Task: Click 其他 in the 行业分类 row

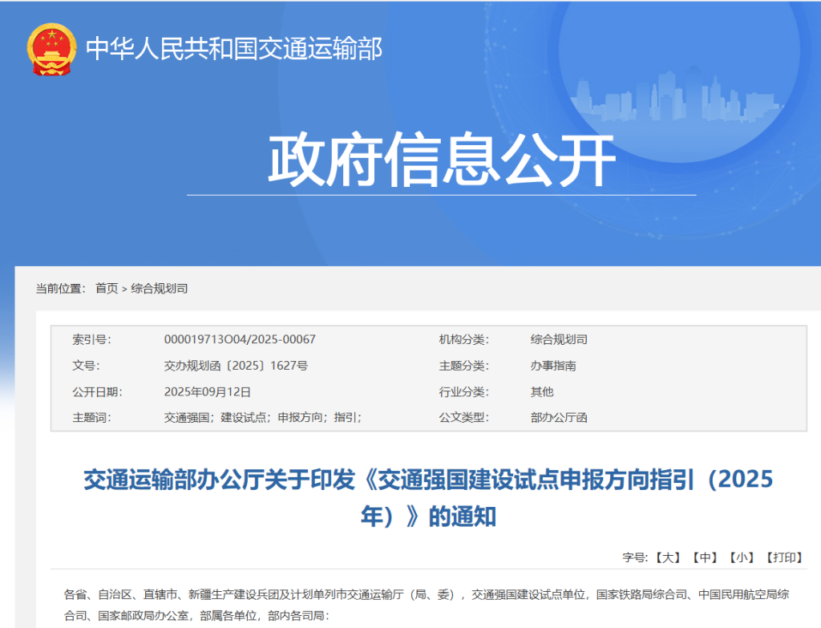Action: click(542, 391)
